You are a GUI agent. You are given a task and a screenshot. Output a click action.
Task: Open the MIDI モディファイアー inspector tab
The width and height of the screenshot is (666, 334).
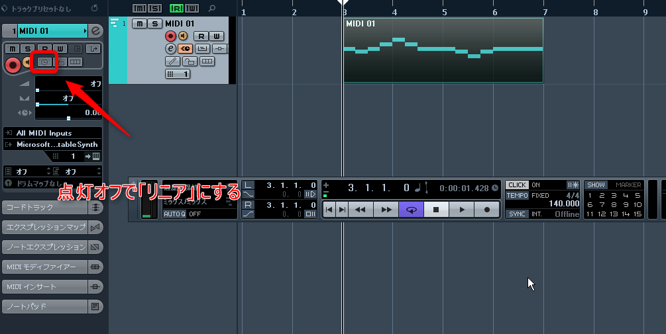[x=45, y=267]
